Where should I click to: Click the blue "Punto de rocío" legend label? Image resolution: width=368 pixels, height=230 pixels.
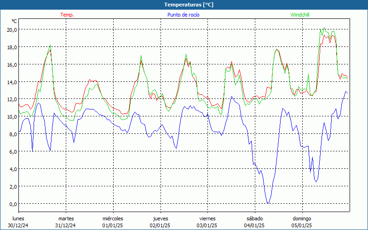[183, 15]
